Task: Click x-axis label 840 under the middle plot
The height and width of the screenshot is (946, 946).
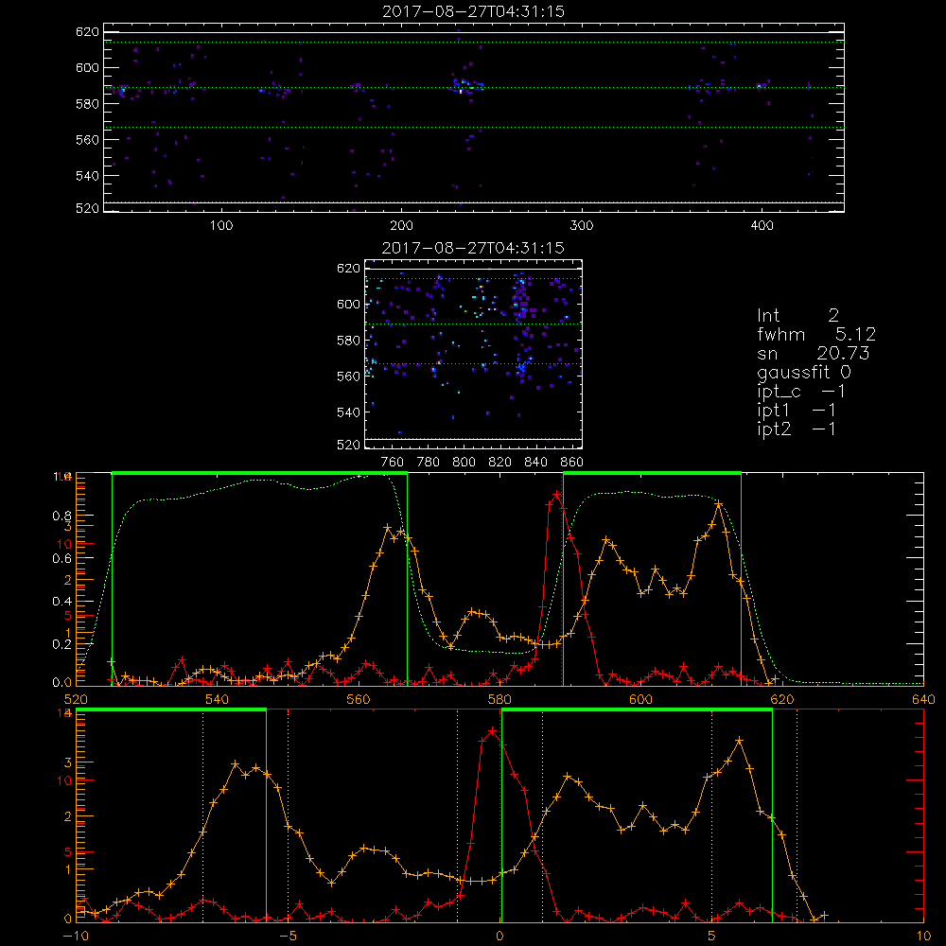Action: tap(535, 463)
